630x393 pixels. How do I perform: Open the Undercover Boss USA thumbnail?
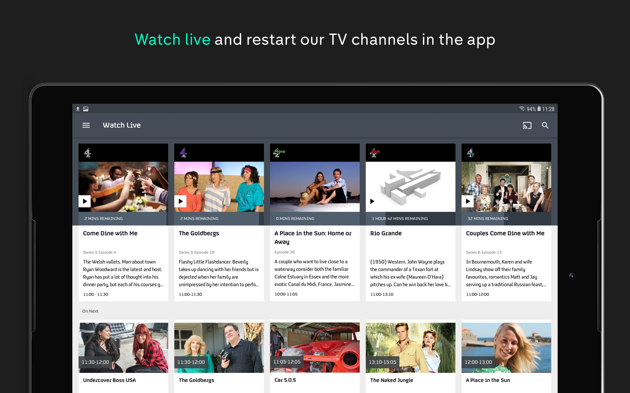click(123, 347)
